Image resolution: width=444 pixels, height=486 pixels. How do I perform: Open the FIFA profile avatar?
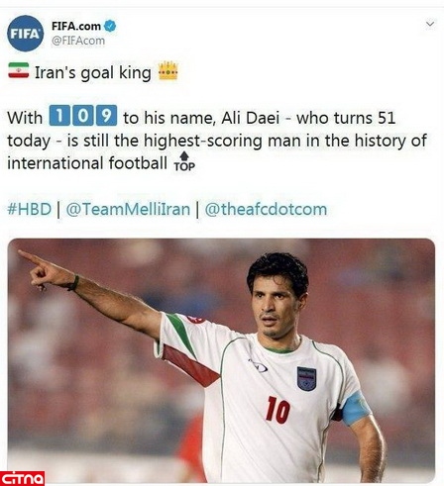(x=25, y=33)
